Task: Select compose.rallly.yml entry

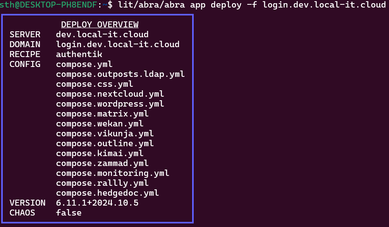Action: click(x=102, y=183)
